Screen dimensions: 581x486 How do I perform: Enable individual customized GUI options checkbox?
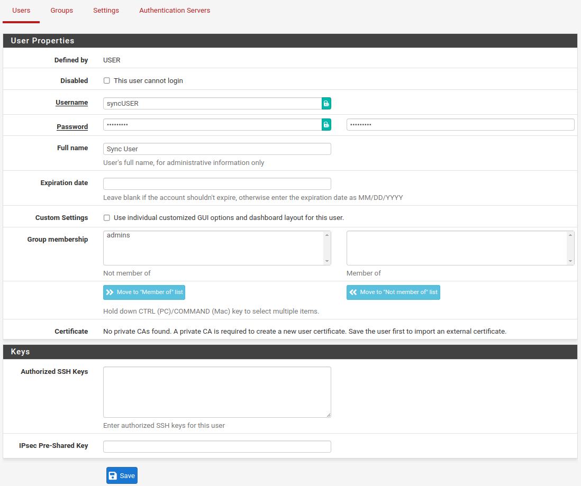click(107, 218)
